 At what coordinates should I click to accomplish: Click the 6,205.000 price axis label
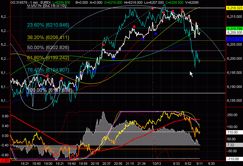(234, 44)
